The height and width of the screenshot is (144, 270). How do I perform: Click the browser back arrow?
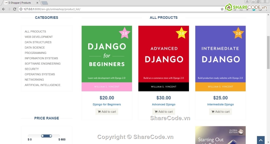pyautogui.click(x=3, y=9)
